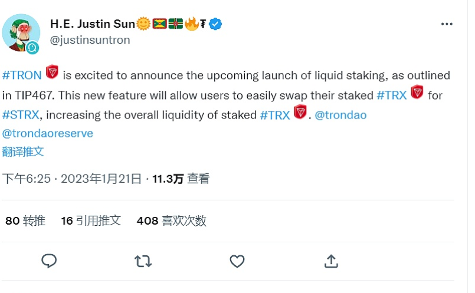Open the three-dot more options menu
Image resolution: width=475 pixels, height=293 pixels.
(447, 24)
